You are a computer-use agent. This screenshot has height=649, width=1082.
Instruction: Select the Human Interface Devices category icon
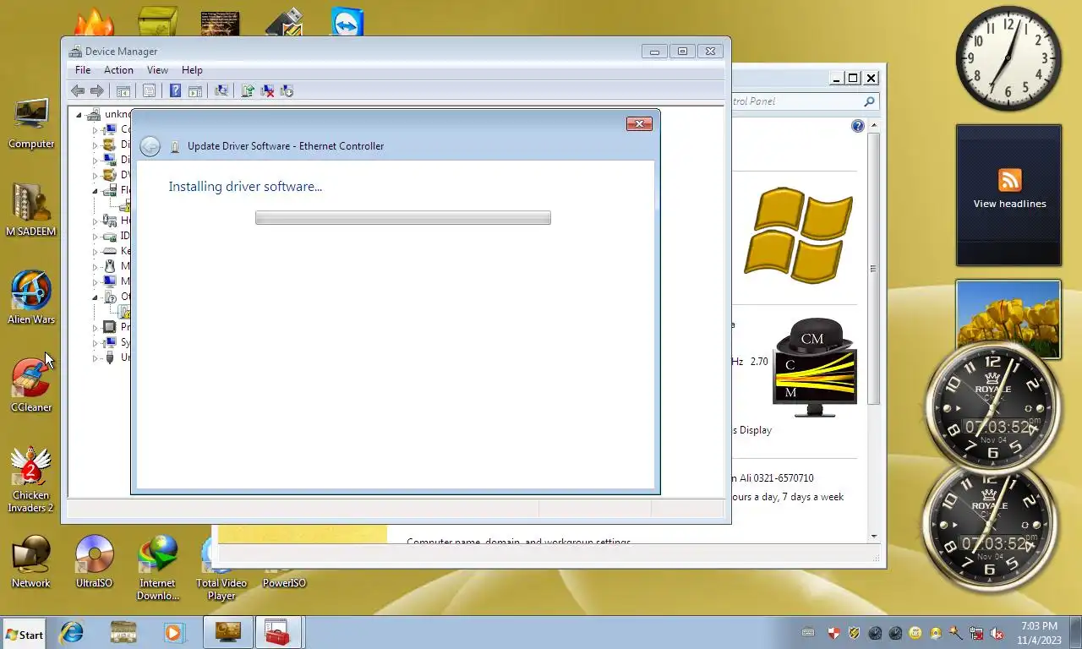point(110,221)
